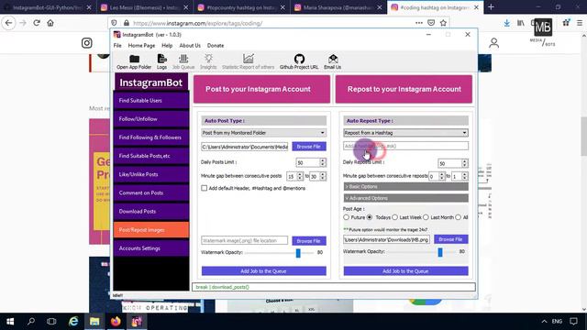Open Statistic Report of others icon
Viewport: 587px width, 330px height.
pos(248,61)
